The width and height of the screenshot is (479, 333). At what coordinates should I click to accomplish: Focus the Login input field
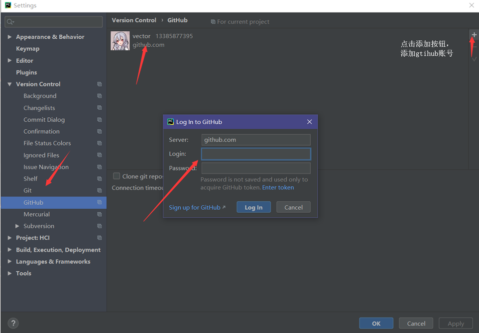point(256,154)
